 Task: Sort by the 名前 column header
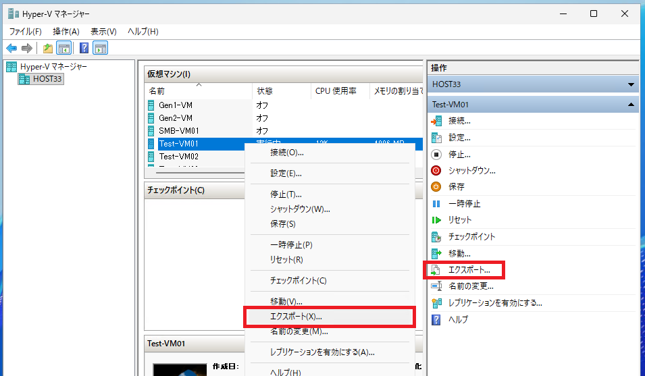point(199,91)
